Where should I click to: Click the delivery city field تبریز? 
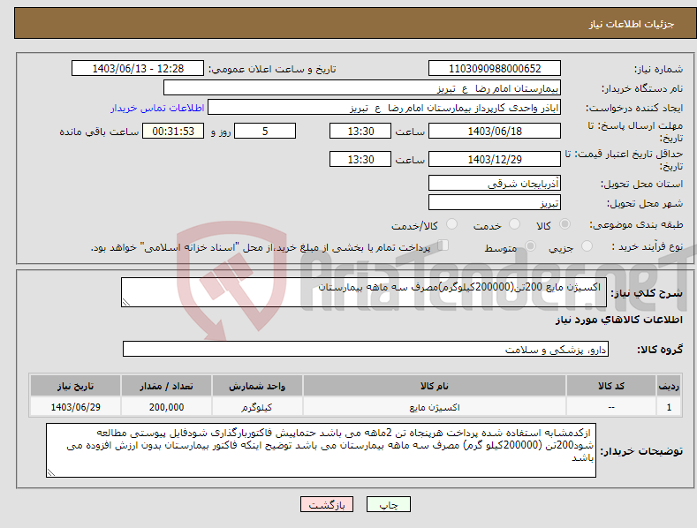click(x=495, y=203)
